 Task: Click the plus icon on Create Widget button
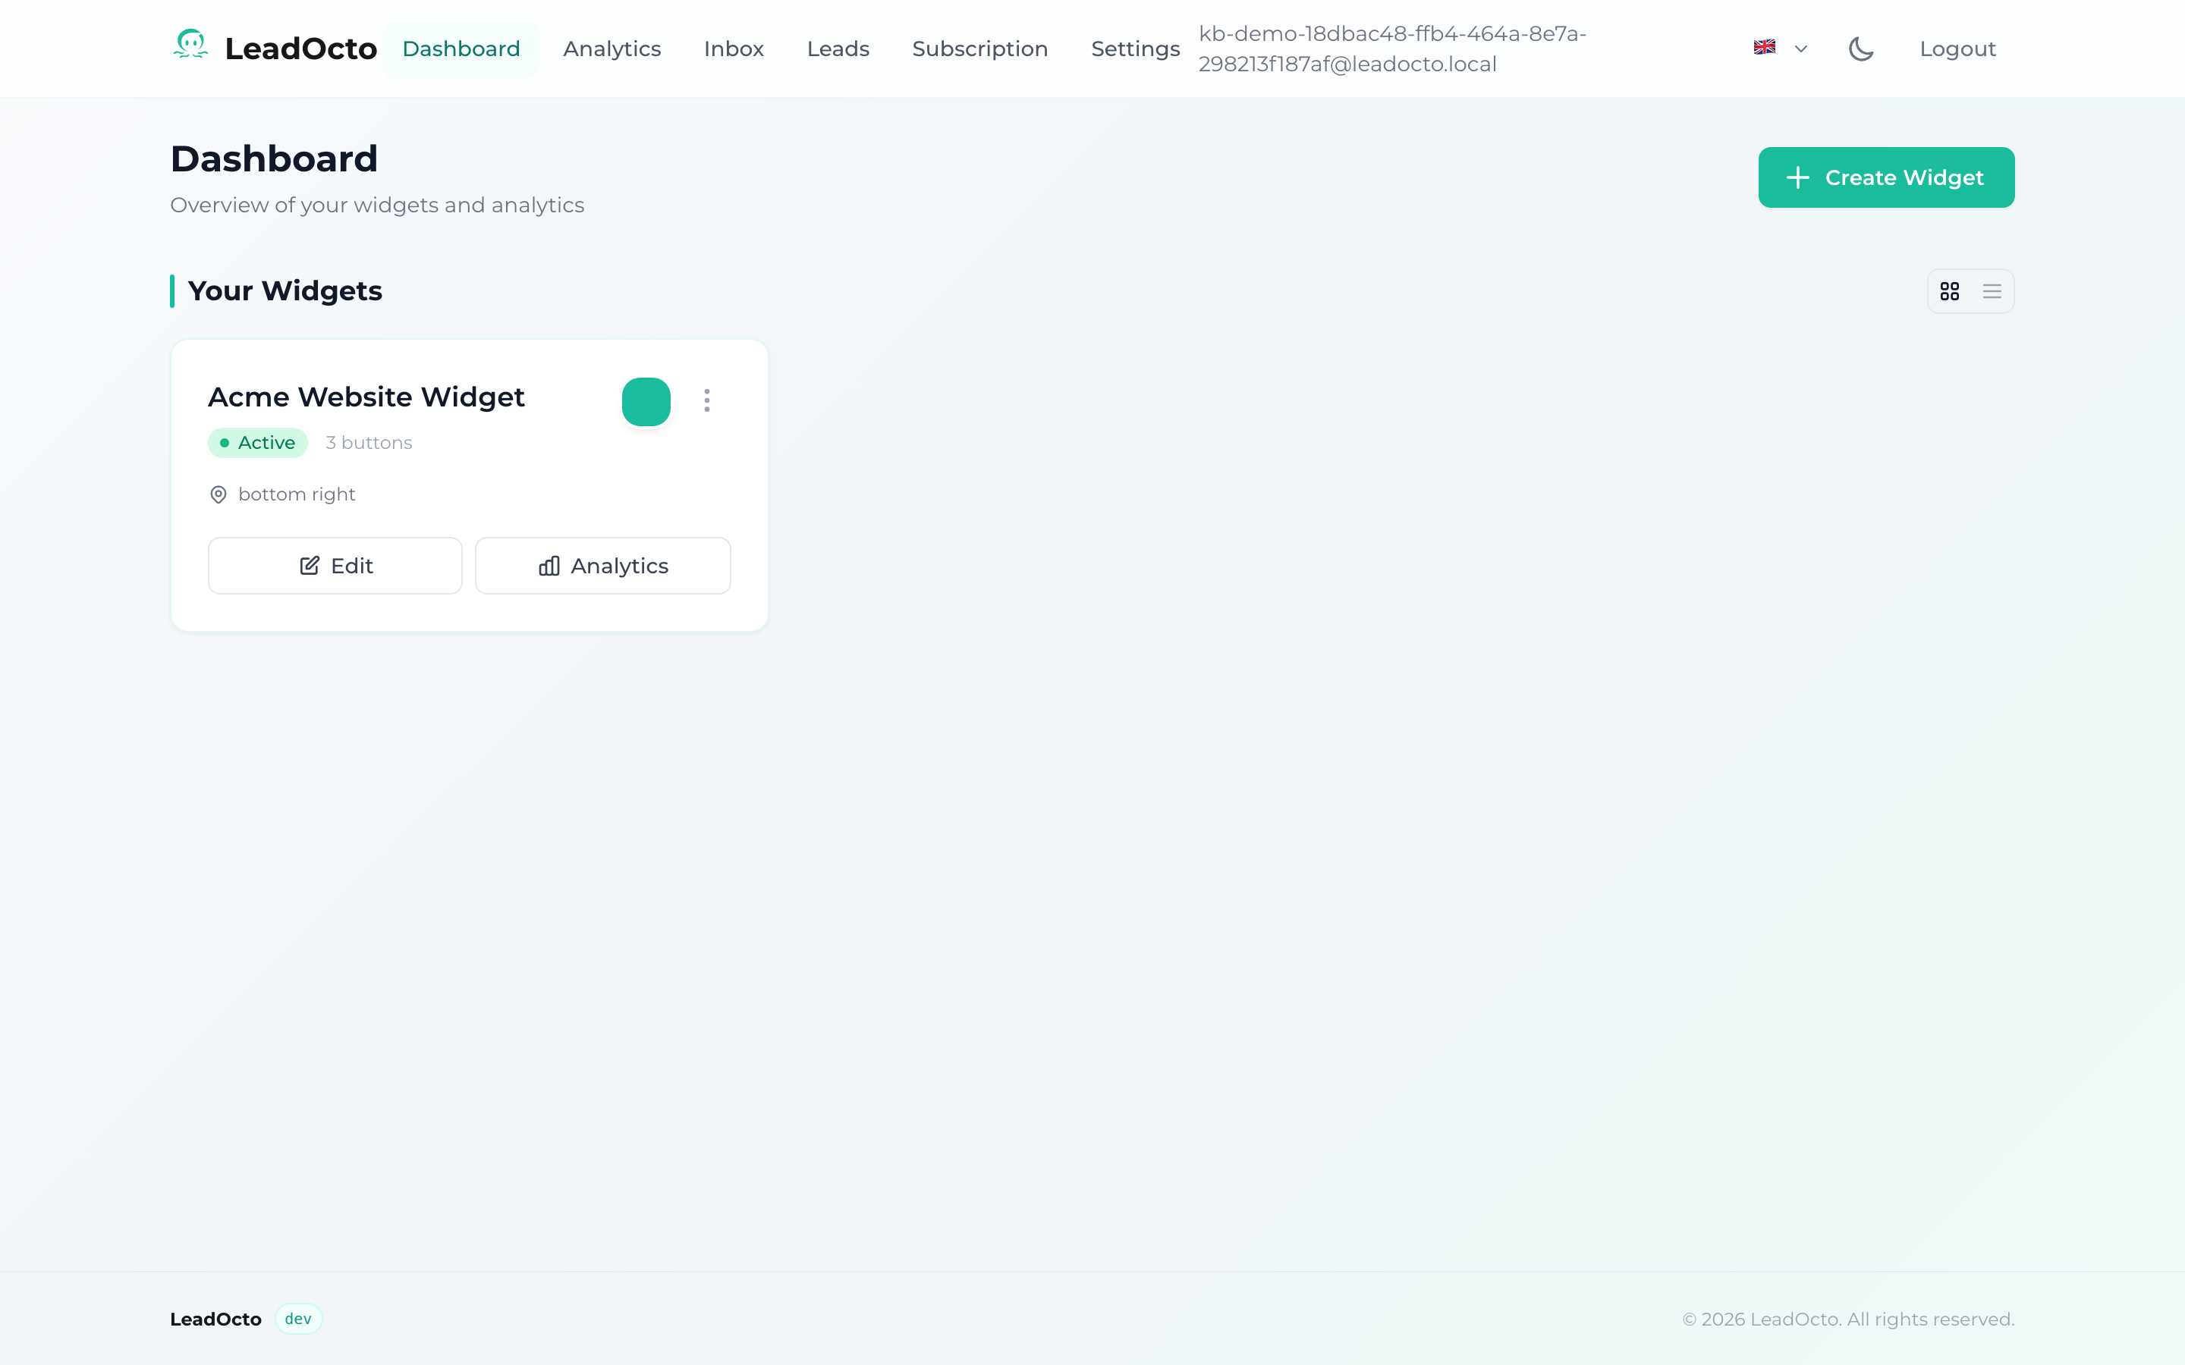(1799, 177)
